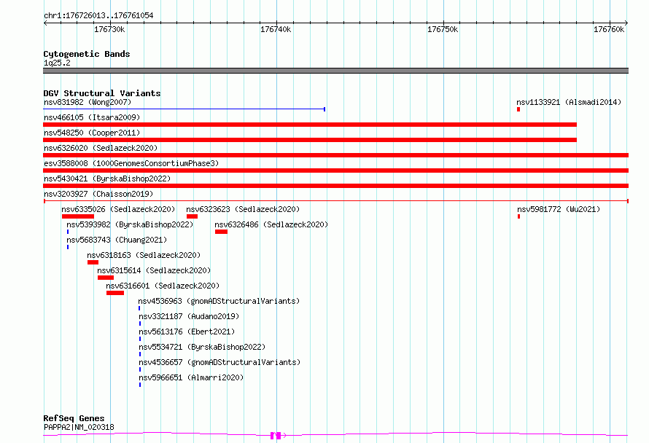
Task: Open esv3588008 (1000GenomesConsortiumPhase3) label
Action: tap(131, 163)
